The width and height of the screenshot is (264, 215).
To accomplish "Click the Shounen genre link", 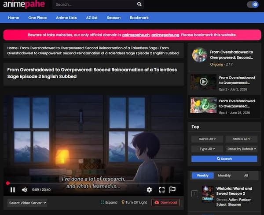I will 235,204.
